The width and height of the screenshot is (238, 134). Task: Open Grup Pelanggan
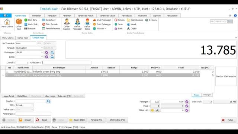[x=102, y=20]
